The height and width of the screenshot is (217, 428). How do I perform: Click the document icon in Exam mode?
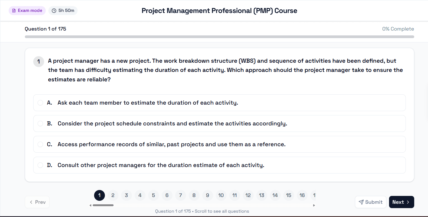click(x=14, y=11)
